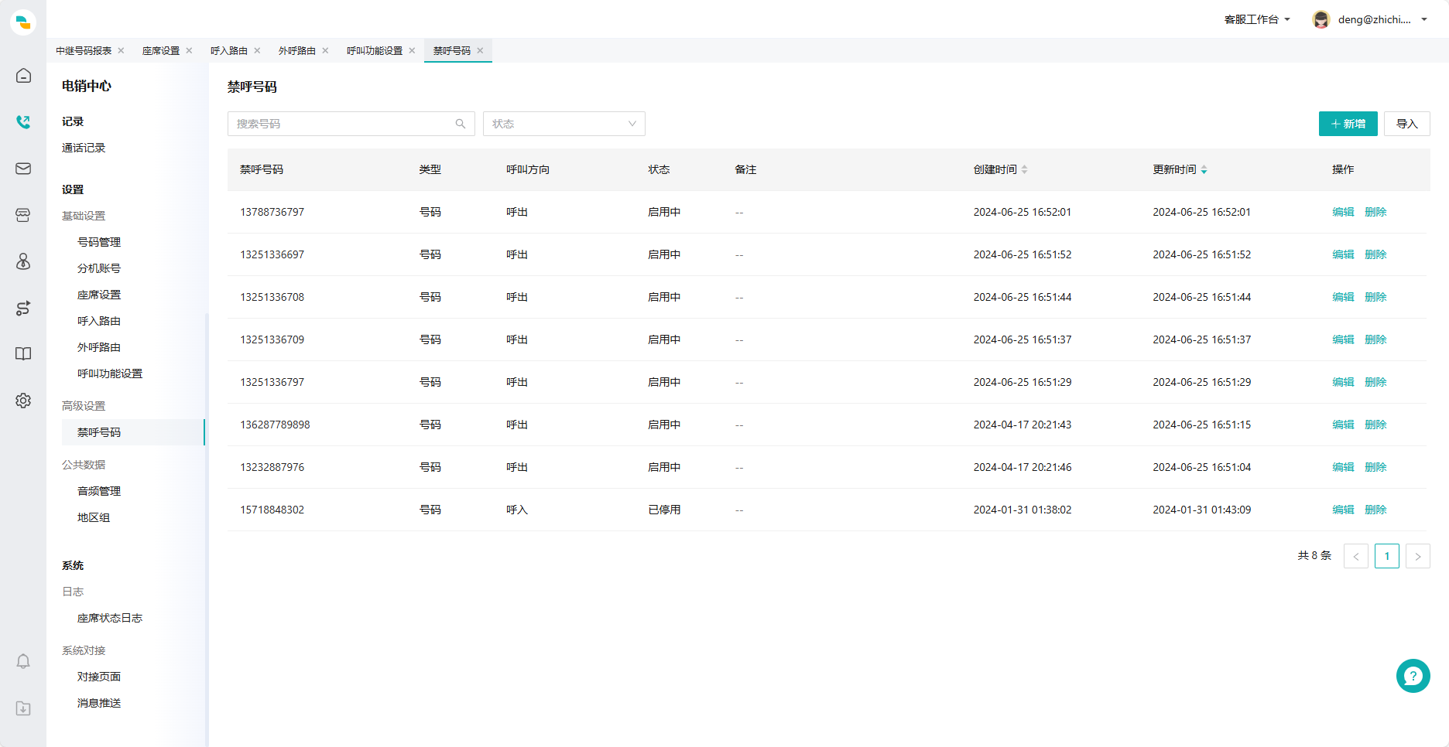Close the 外呼路由 tab

(325, 50)
